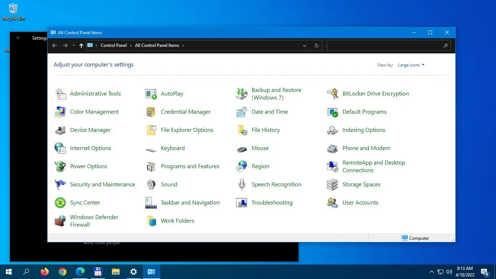The image size is (496, 279).
Task: Open the Taskbar and Navigation icon
Action: tap(151, 203)
